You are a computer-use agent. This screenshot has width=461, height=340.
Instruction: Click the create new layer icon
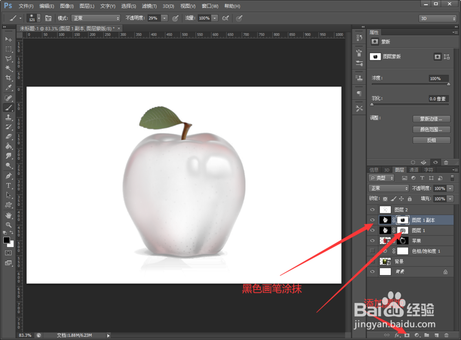pos(437,335)
